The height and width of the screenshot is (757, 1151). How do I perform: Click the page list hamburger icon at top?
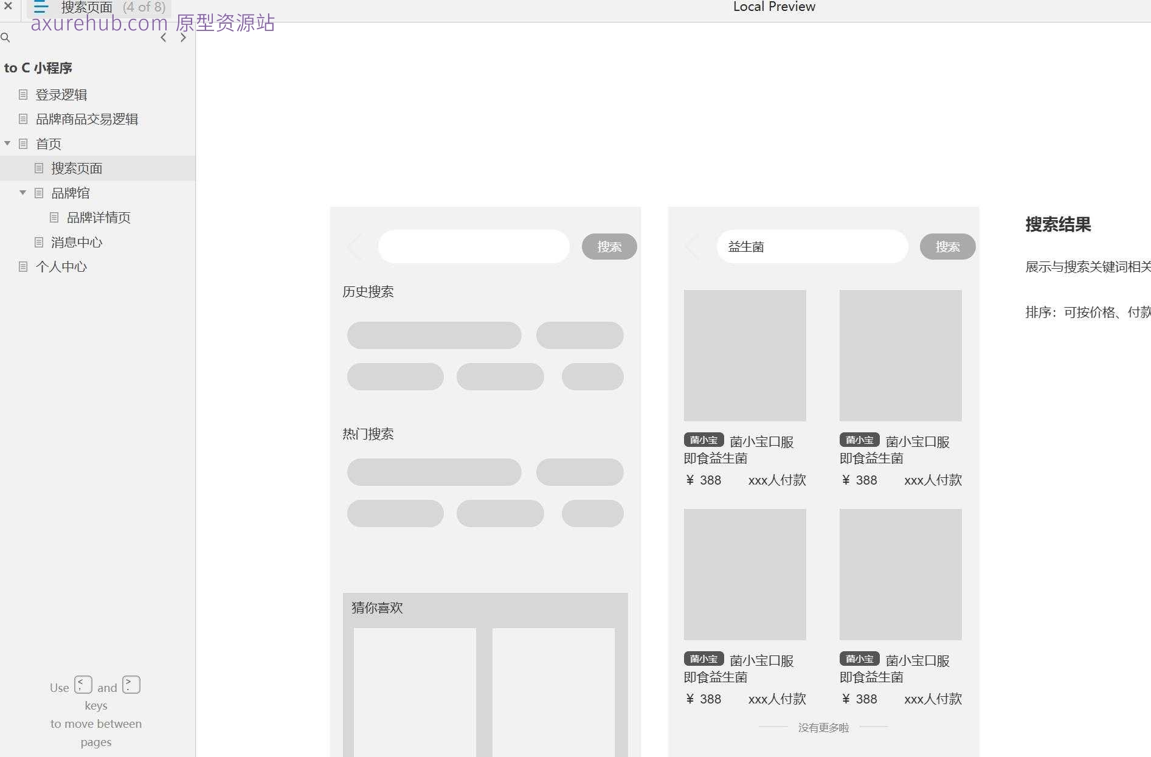(x=40, y=7)
